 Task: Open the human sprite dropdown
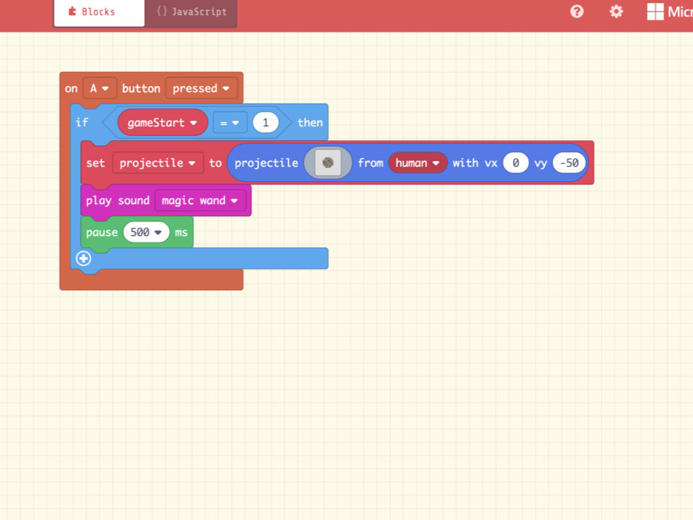(417, 162)
